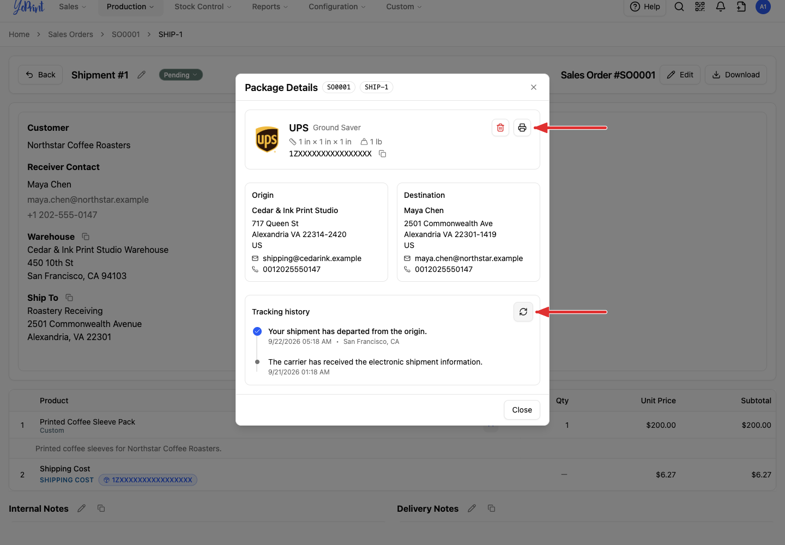The image size is (785, 545).
Task: Copy the UPS tracking number
Action: (383, 154)
